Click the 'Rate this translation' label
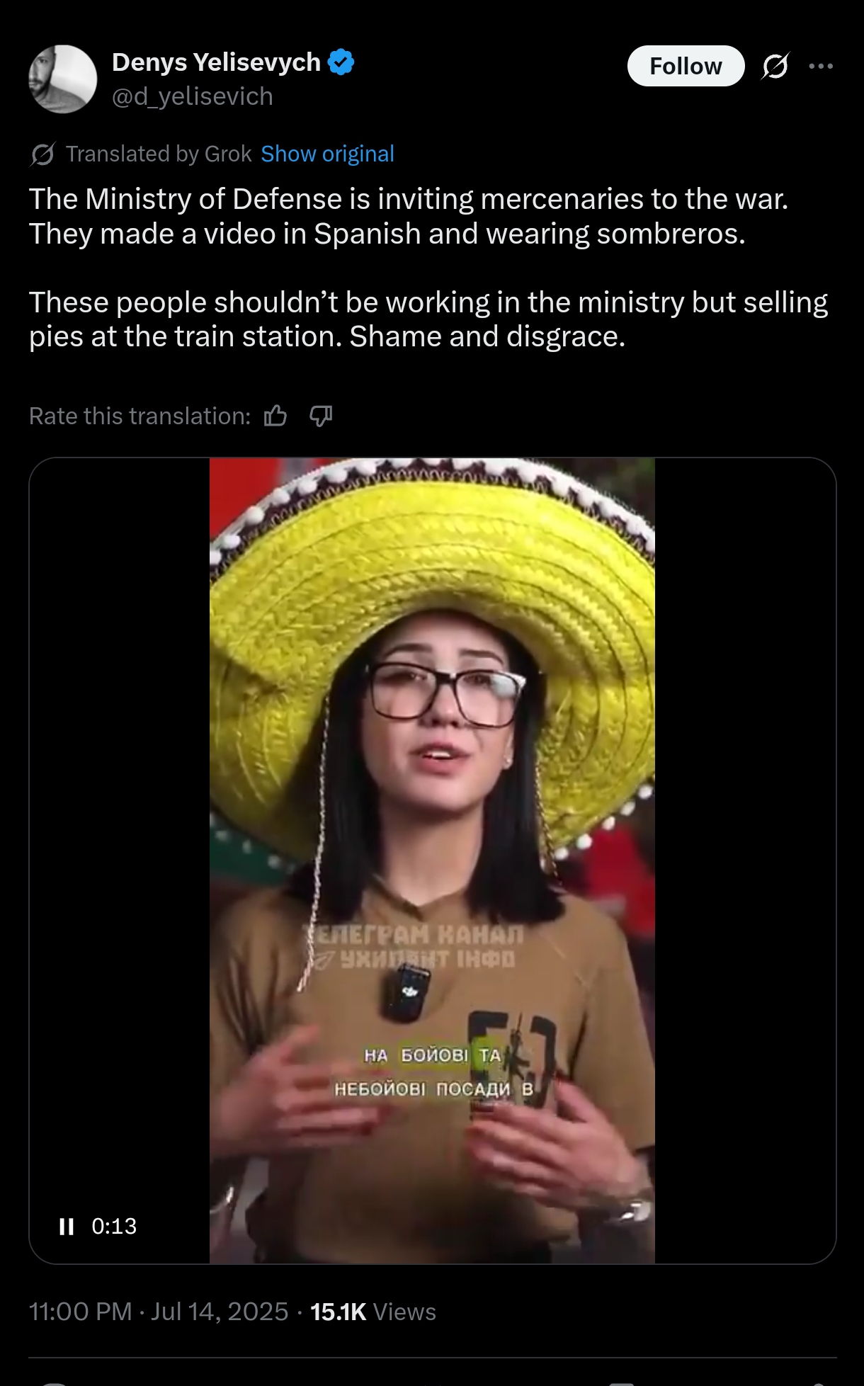Viewport: 864px width, 1386px height. (x=140, y=416)
